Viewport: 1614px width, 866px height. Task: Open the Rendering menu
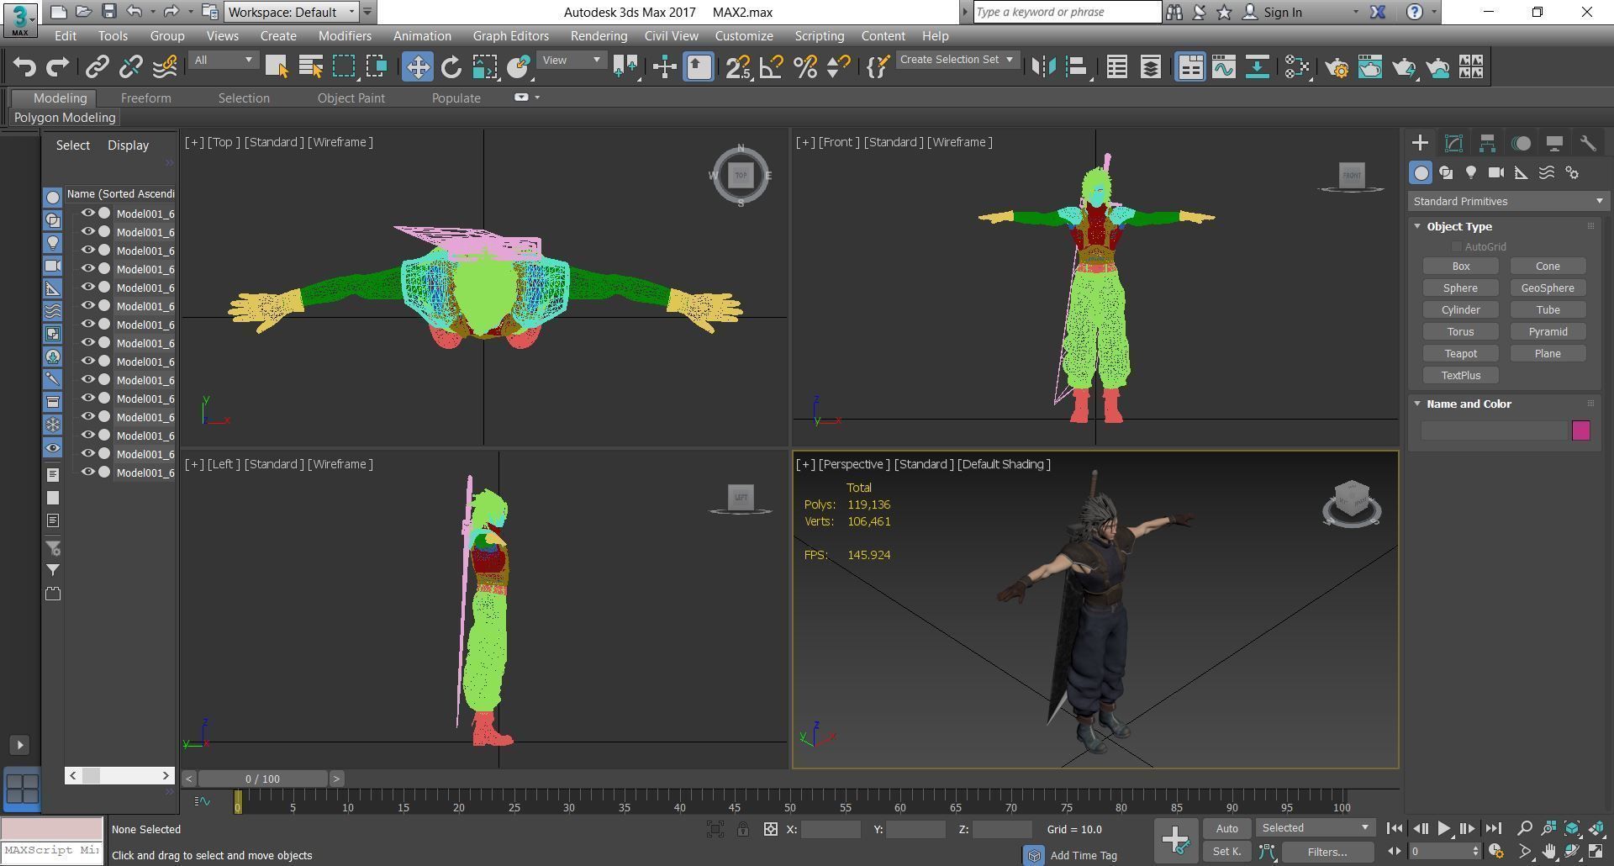599,36
